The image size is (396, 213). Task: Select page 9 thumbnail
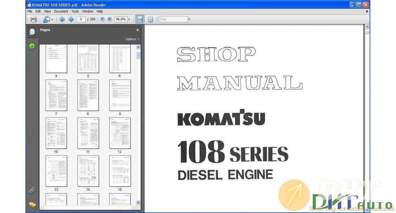click(120, 95)
